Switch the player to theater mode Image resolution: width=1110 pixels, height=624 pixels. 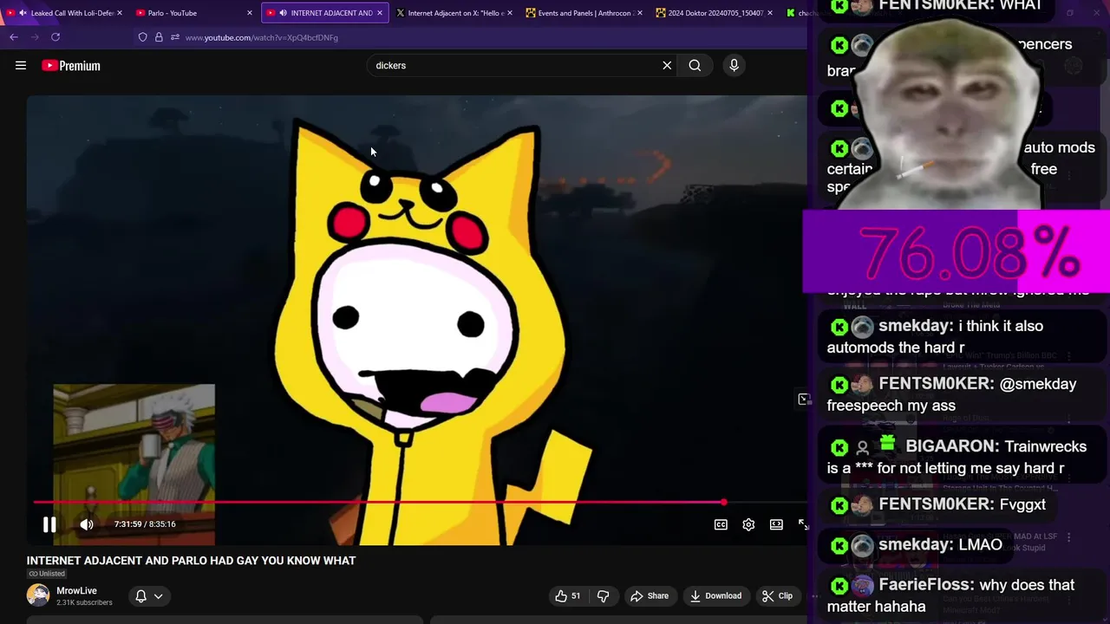click(x=776, y=524)
